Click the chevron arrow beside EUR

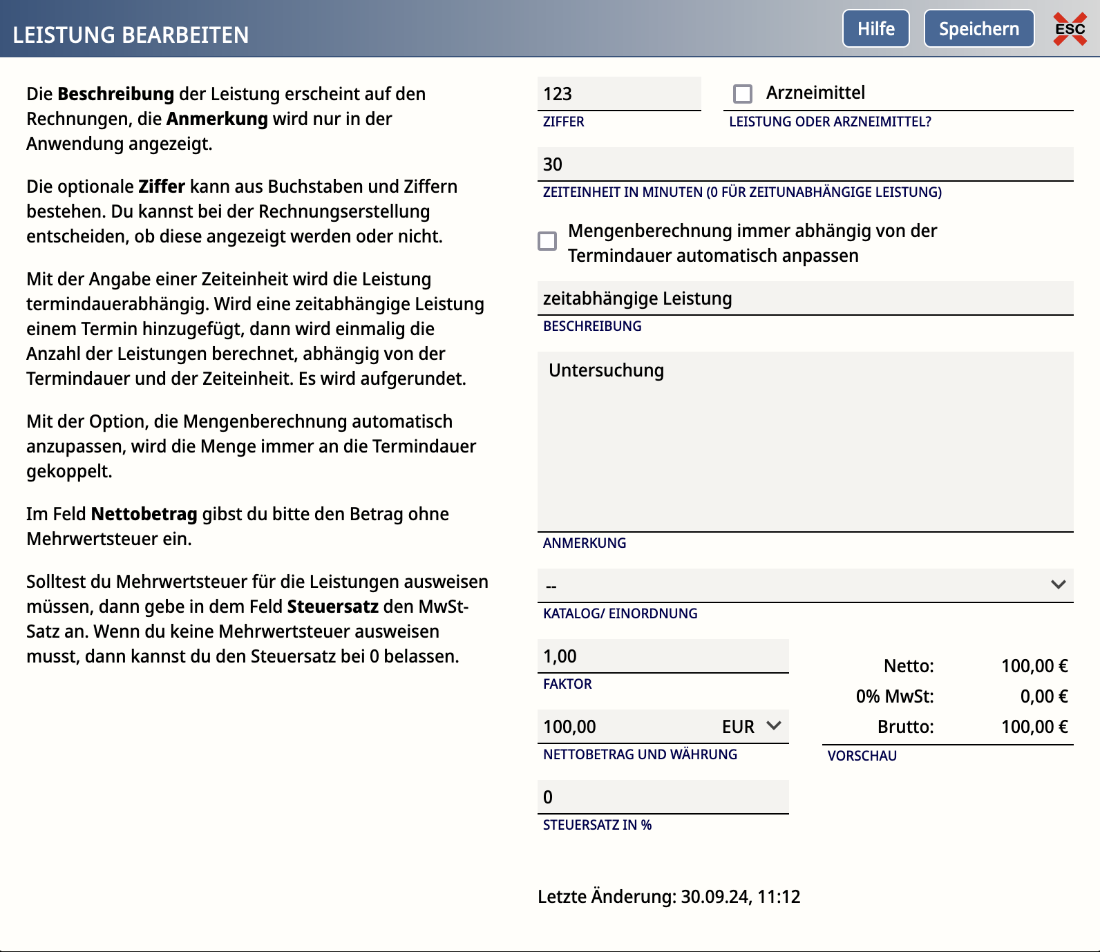pyautogui.click(x=774, y=725)
